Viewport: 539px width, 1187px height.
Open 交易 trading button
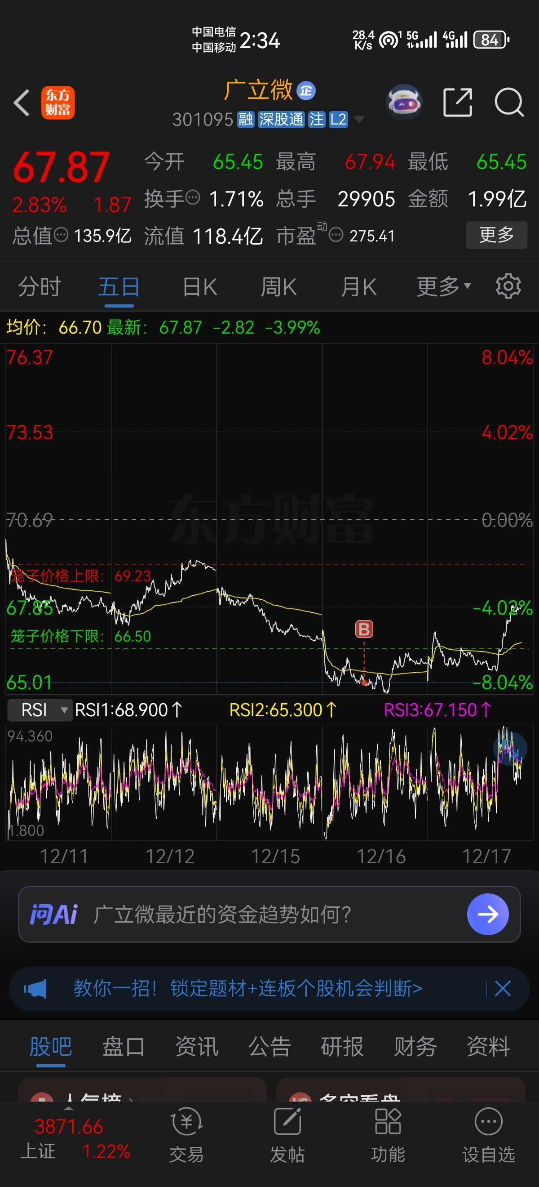186,1135
